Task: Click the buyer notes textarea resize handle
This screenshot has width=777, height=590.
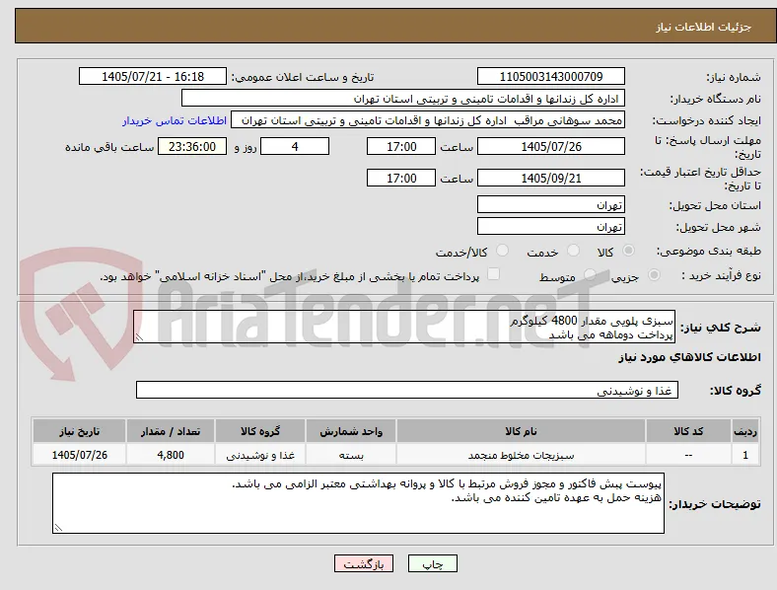Action: (58, 528)
